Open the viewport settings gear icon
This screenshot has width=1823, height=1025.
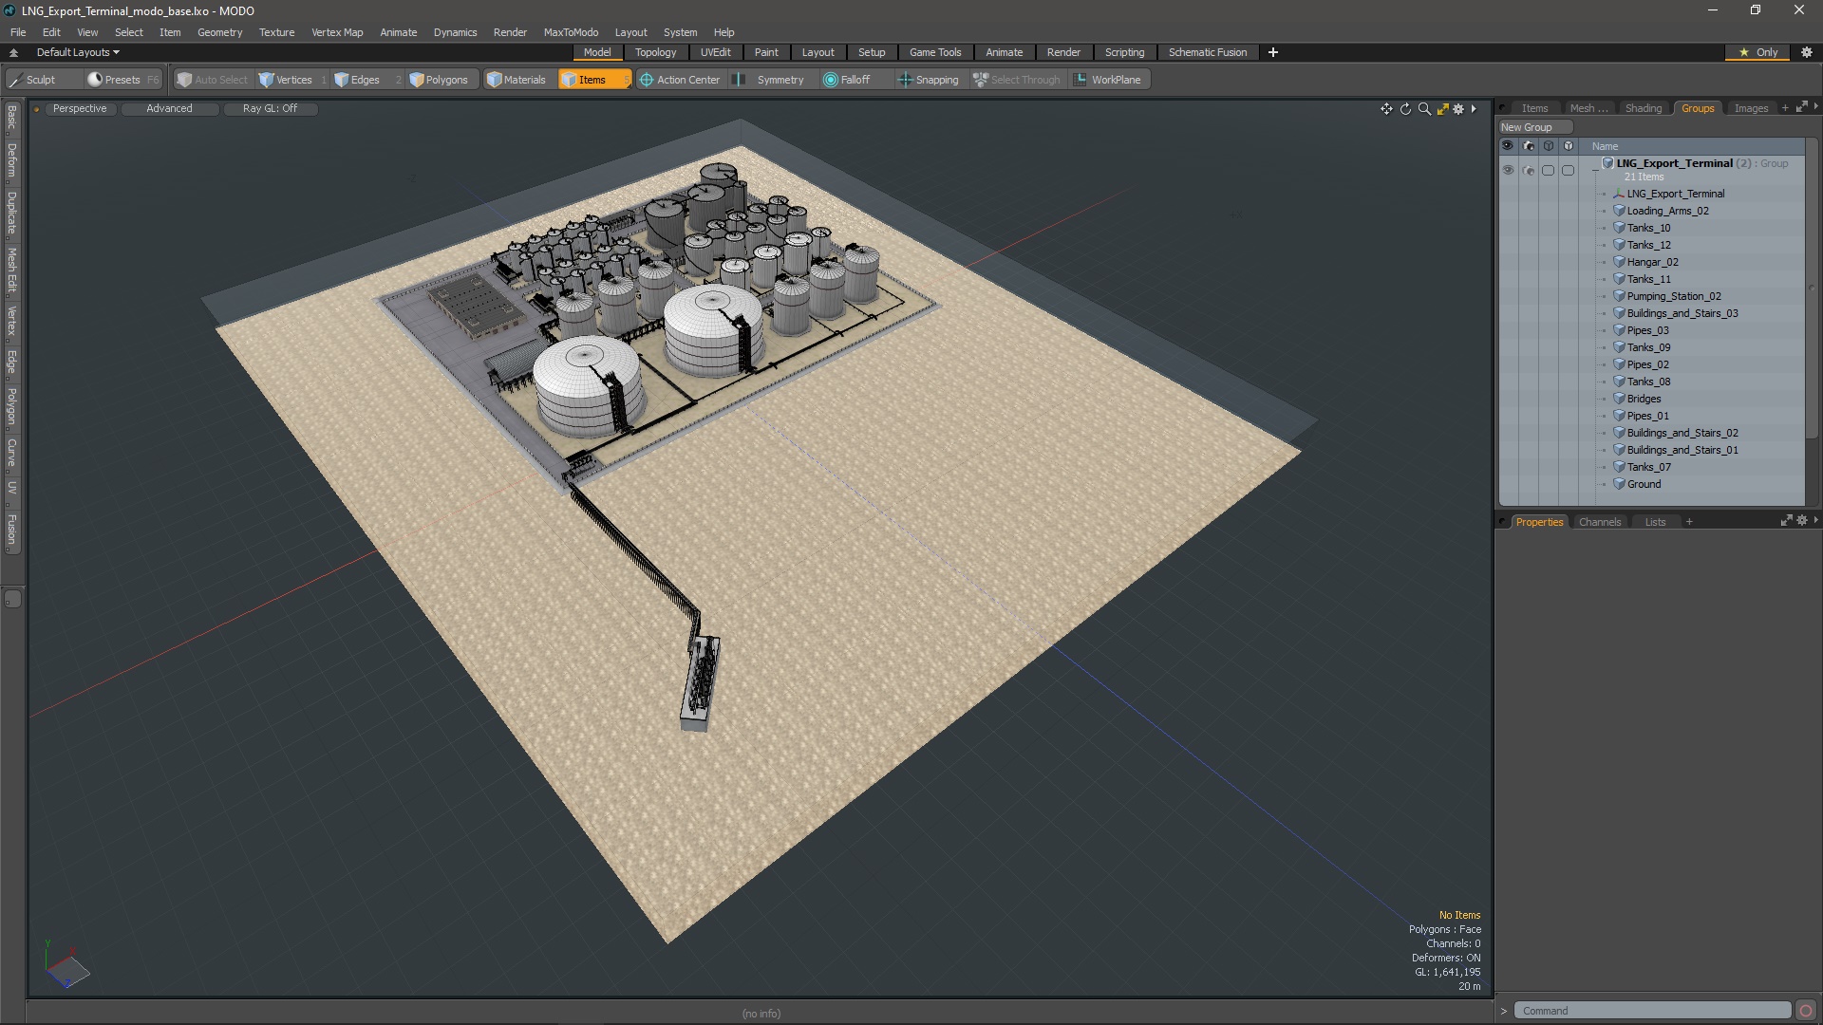(1459, 109)
